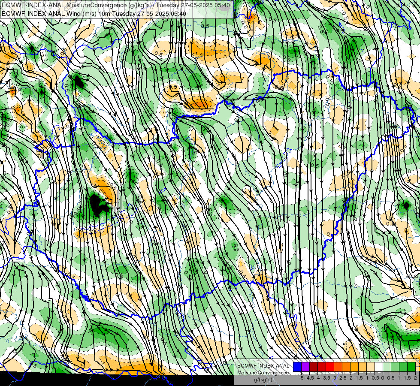420x386 pixels.
Task: Select the bright red swatch between -3.5 and -3
Action: 330,367
